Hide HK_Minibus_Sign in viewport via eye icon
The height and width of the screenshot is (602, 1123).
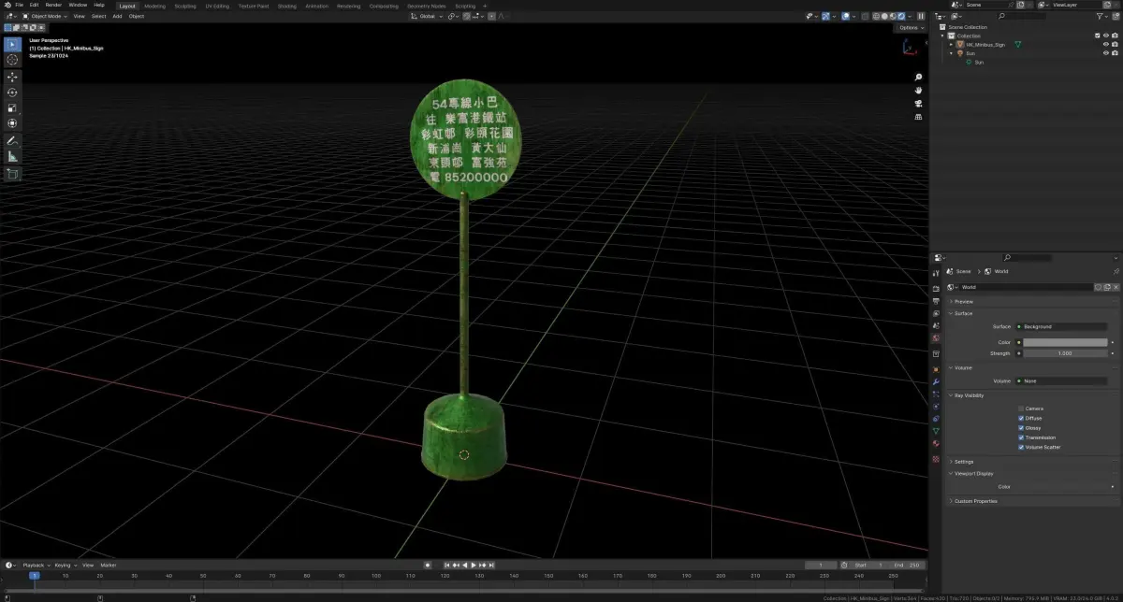pyautogui.click(x=1106, y=44)
